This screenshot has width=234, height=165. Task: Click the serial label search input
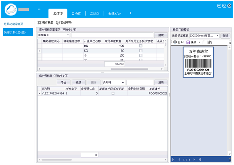point(140,82)
